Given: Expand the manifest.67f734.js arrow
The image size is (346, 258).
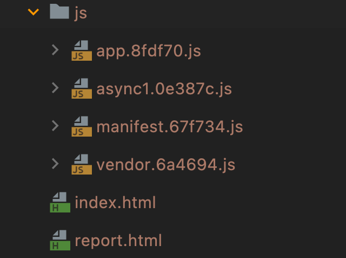Looking at the screenshot, I should [55, 126].
